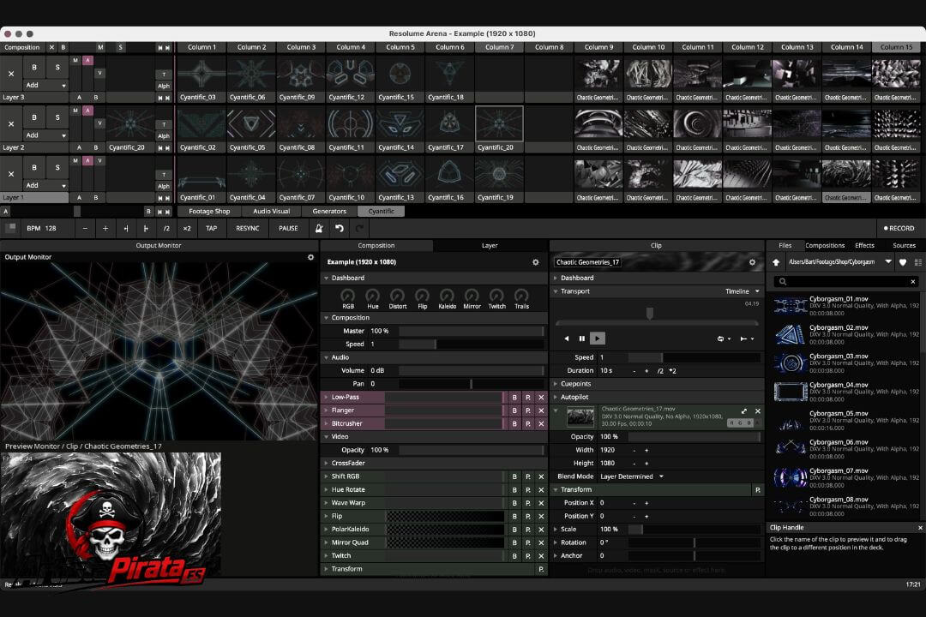Clear the file search field
This screenshot has height=617, width=926.
(913, 282)
